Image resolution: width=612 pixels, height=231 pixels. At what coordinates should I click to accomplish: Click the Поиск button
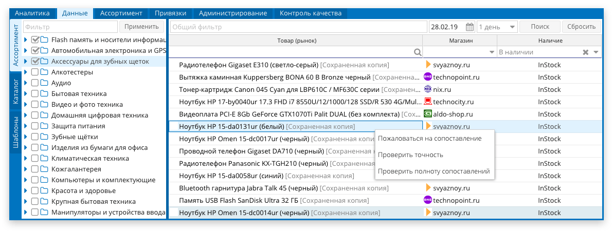(x=540, y=27)
